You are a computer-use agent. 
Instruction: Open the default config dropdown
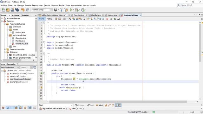click(51, 10)
